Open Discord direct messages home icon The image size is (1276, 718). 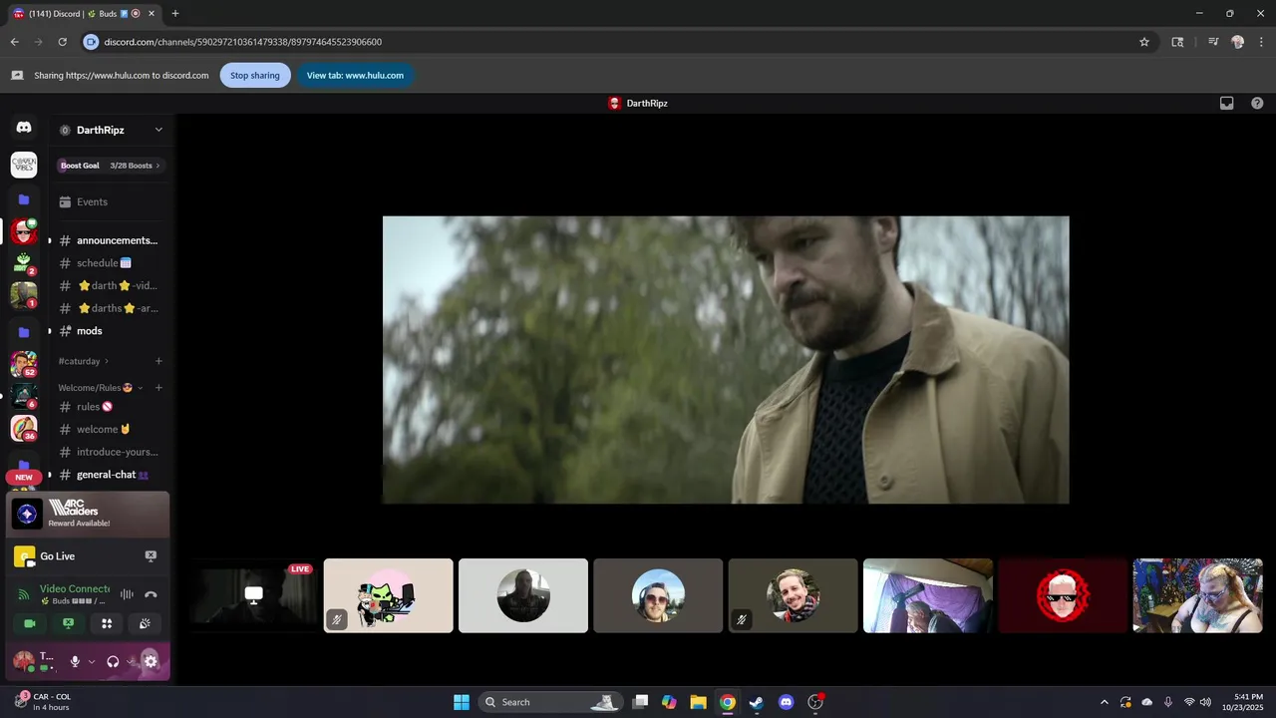click(x=24, y=128)
